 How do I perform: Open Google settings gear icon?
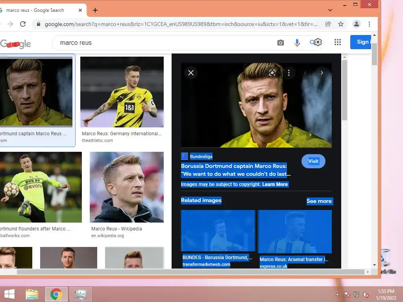coord(318,42)
